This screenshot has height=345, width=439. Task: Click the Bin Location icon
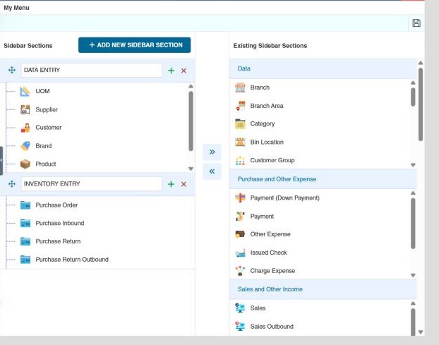pos(240,142)
